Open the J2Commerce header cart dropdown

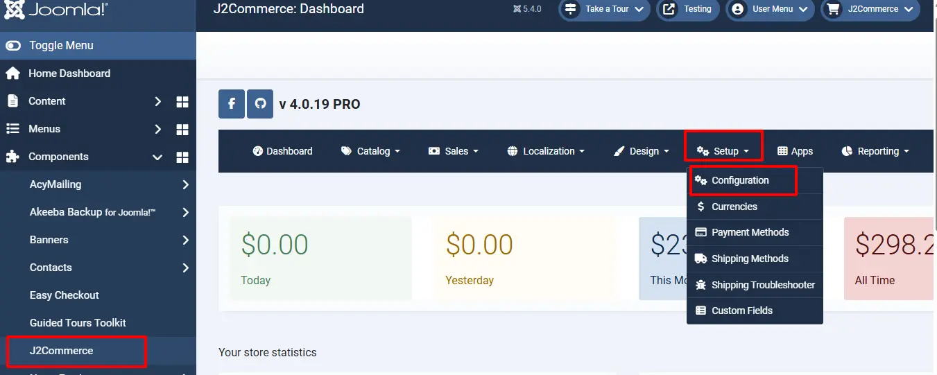point(870,9)
